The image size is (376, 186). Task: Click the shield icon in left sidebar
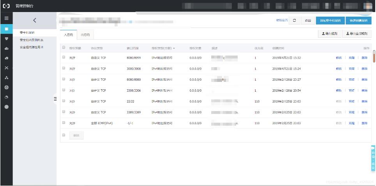(6, 39)
